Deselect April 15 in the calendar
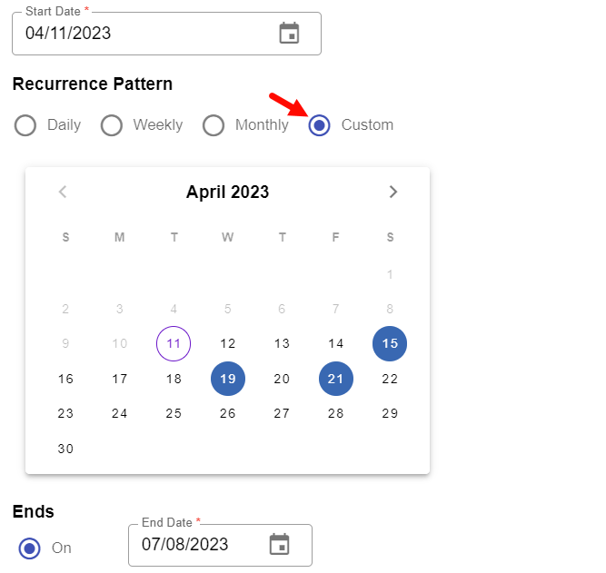Screen dimensions: 606x573 coord(390,343)
